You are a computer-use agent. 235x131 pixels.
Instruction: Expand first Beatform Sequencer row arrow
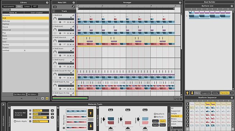(x=187, y=104)
